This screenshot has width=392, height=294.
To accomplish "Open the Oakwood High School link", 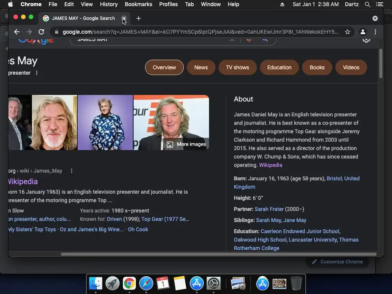I will 260,240.
